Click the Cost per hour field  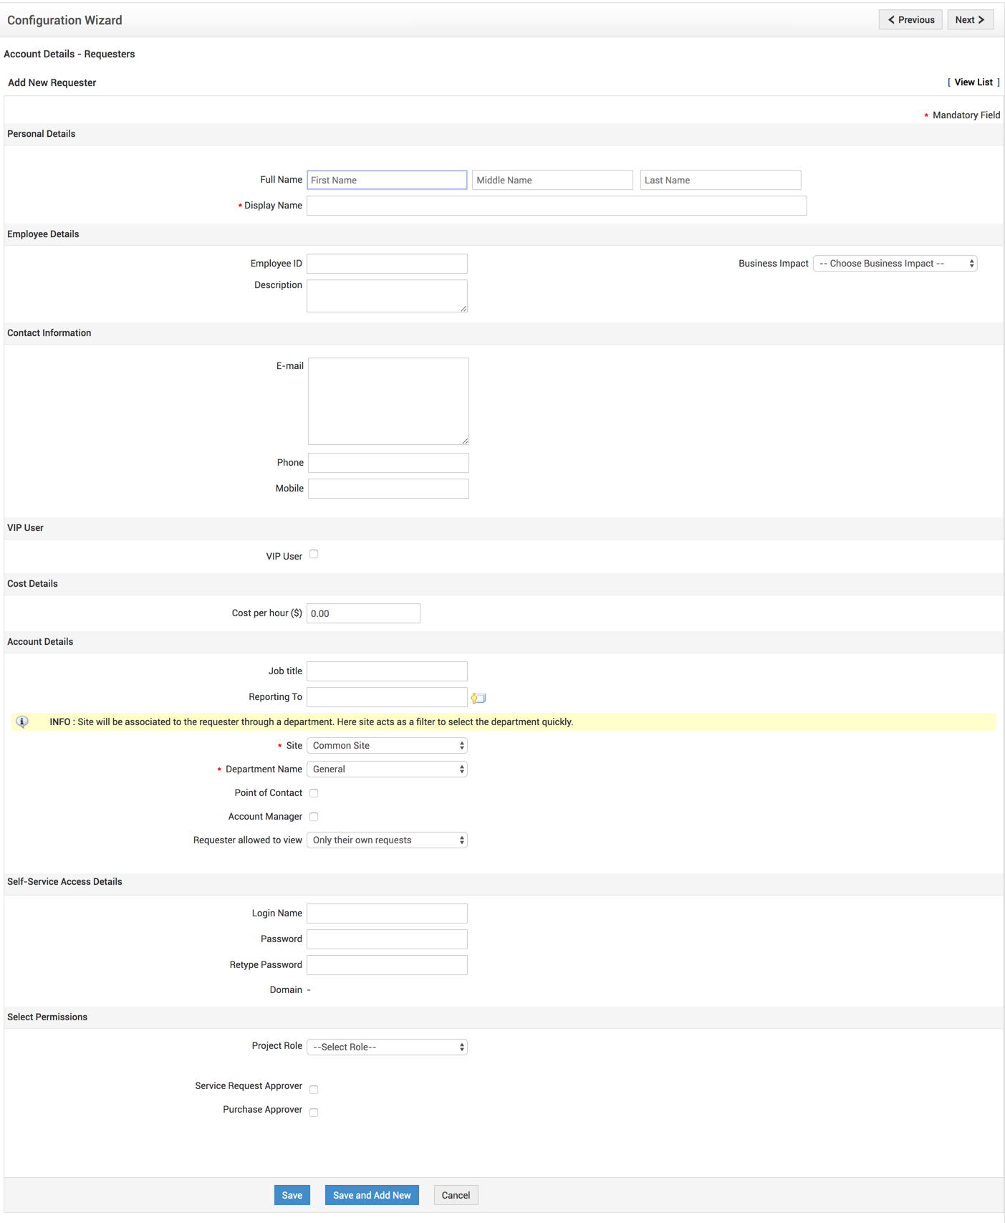point(363,613)
